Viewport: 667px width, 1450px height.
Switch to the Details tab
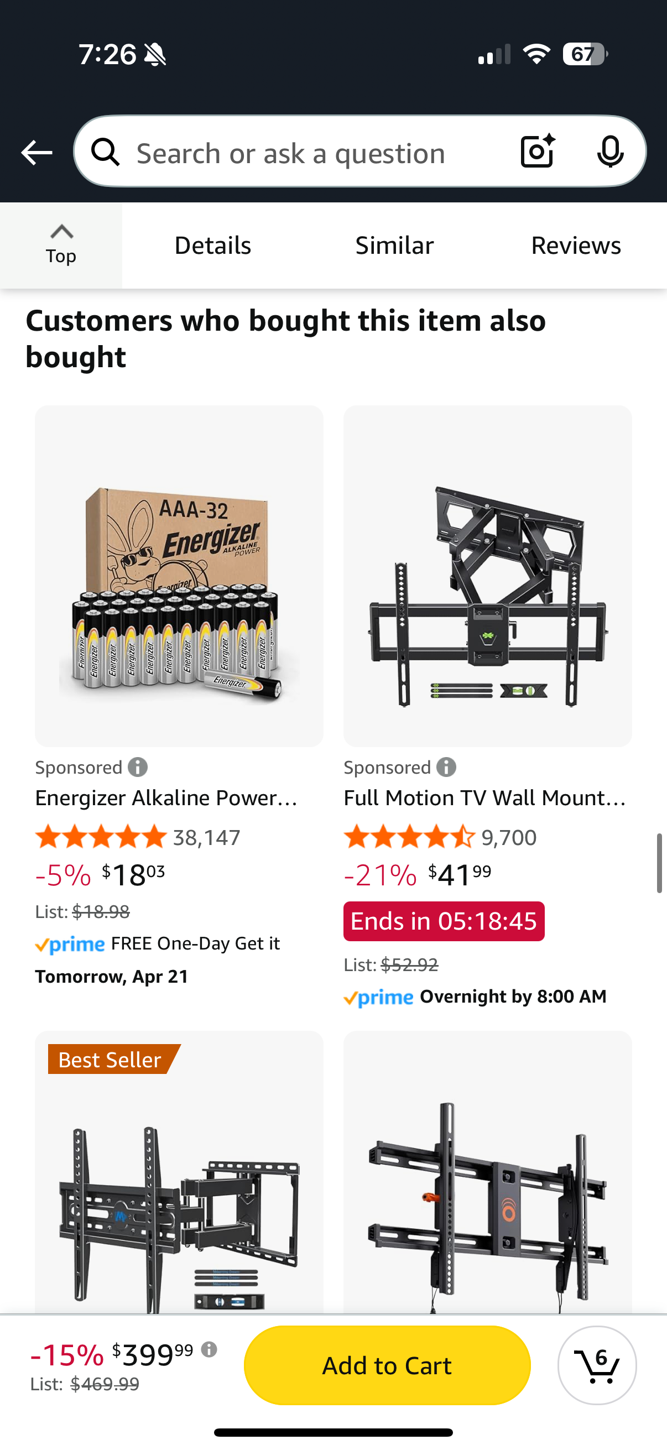213,246
